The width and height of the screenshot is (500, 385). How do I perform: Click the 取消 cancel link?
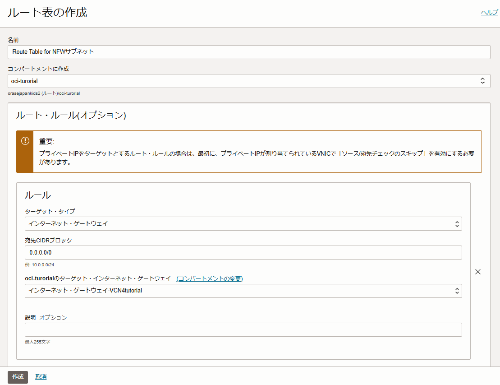40,377
